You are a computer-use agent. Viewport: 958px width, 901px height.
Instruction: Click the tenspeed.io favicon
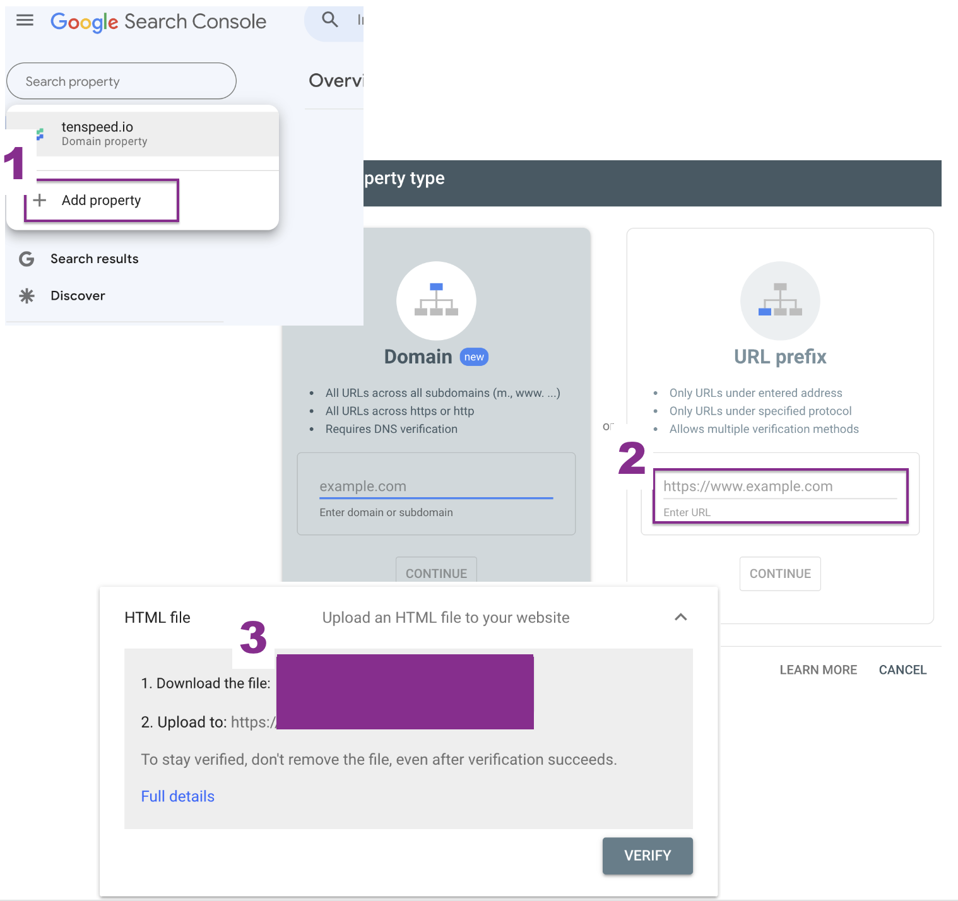40,134
